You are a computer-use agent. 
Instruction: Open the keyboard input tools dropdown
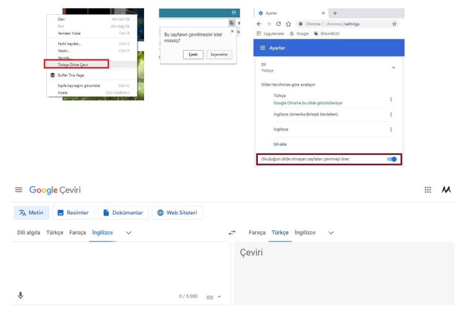(213, 297)
